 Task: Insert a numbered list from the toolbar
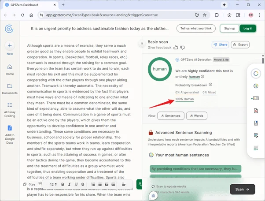point(93,184)
